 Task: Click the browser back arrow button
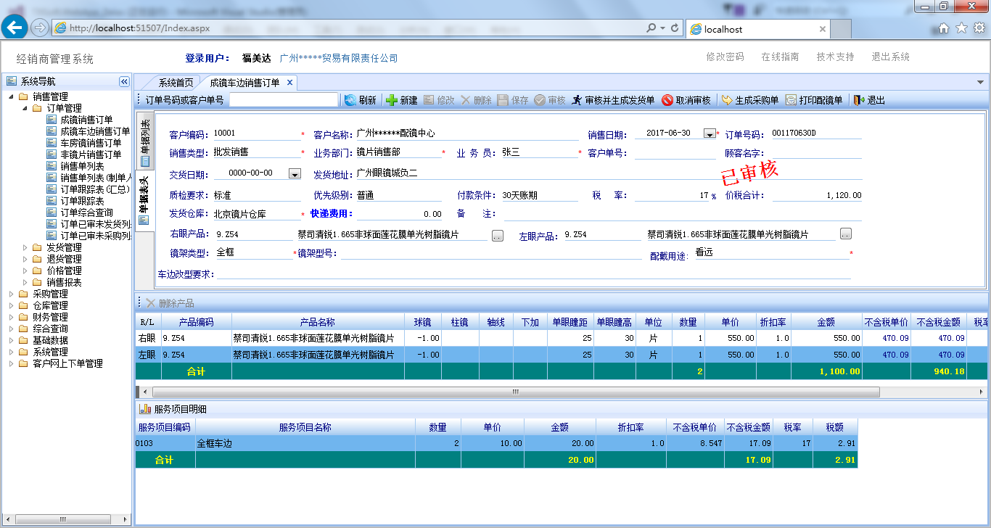15,28
